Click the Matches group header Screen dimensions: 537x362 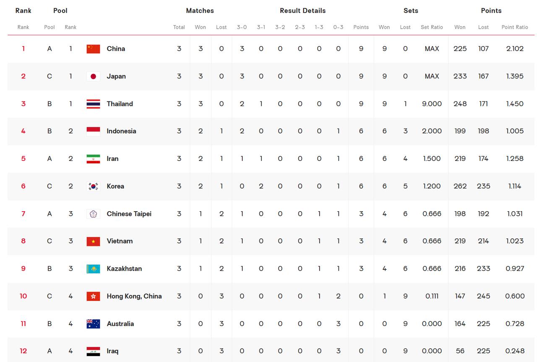point(200,11)
